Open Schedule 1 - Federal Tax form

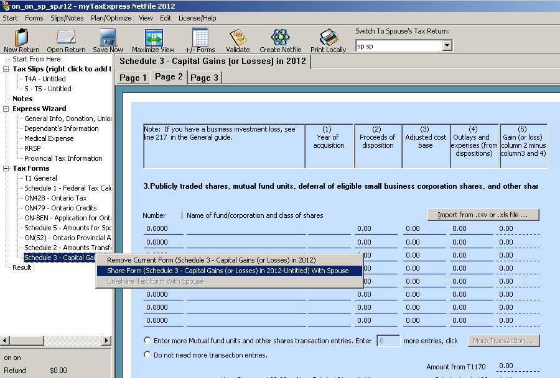(x=68, y=189)
